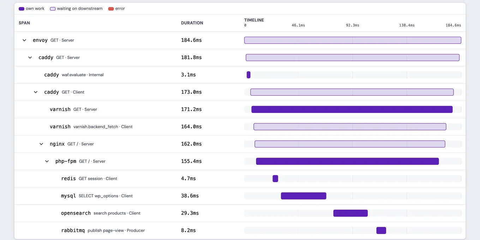
Task: Select the mysql SELECT wp_options span
Action: click(x=97, y=196)
